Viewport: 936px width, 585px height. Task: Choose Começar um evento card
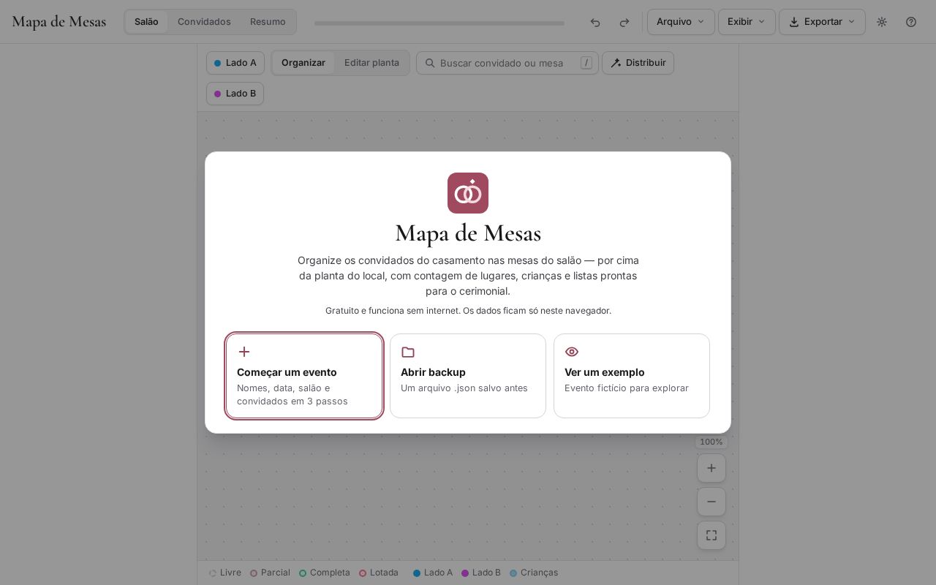pyautogui.click(x=304, y=376)
